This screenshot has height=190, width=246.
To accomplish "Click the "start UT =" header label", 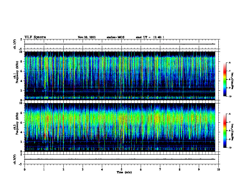I will click(x=143, y=37).
